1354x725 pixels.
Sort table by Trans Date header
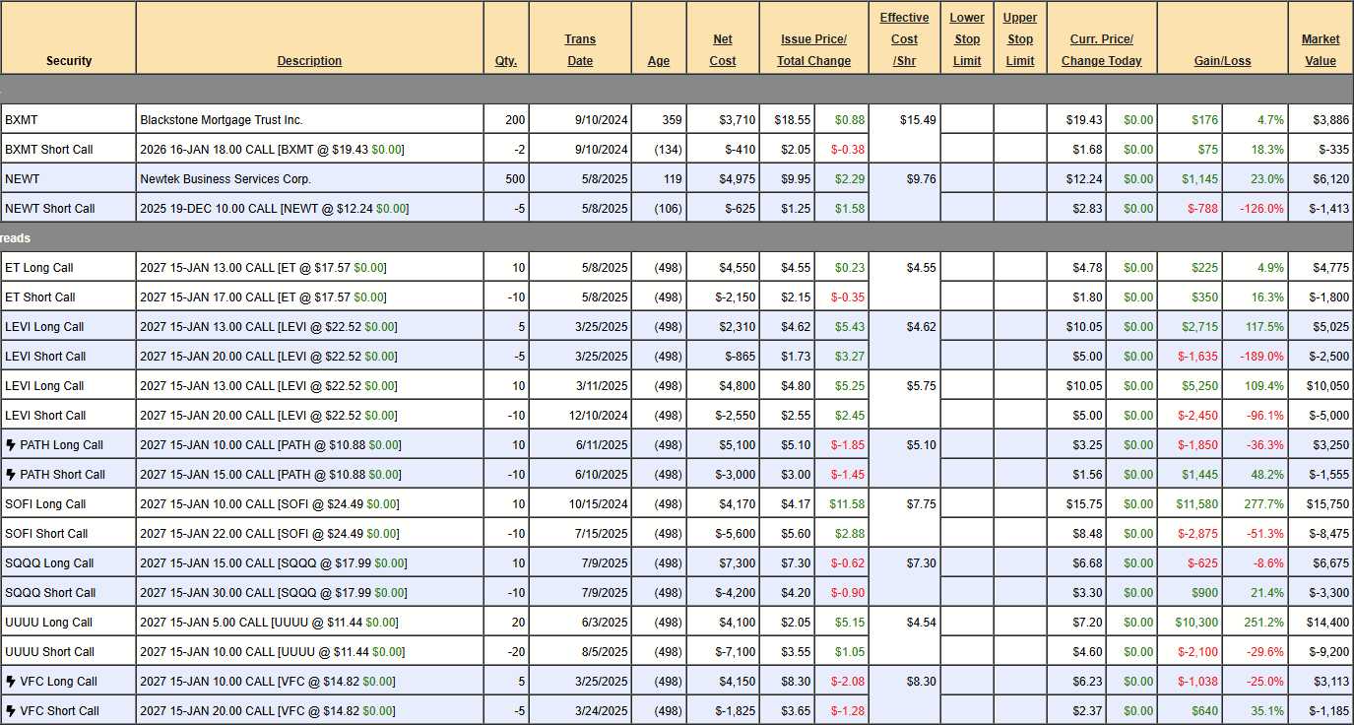point(580,50)
